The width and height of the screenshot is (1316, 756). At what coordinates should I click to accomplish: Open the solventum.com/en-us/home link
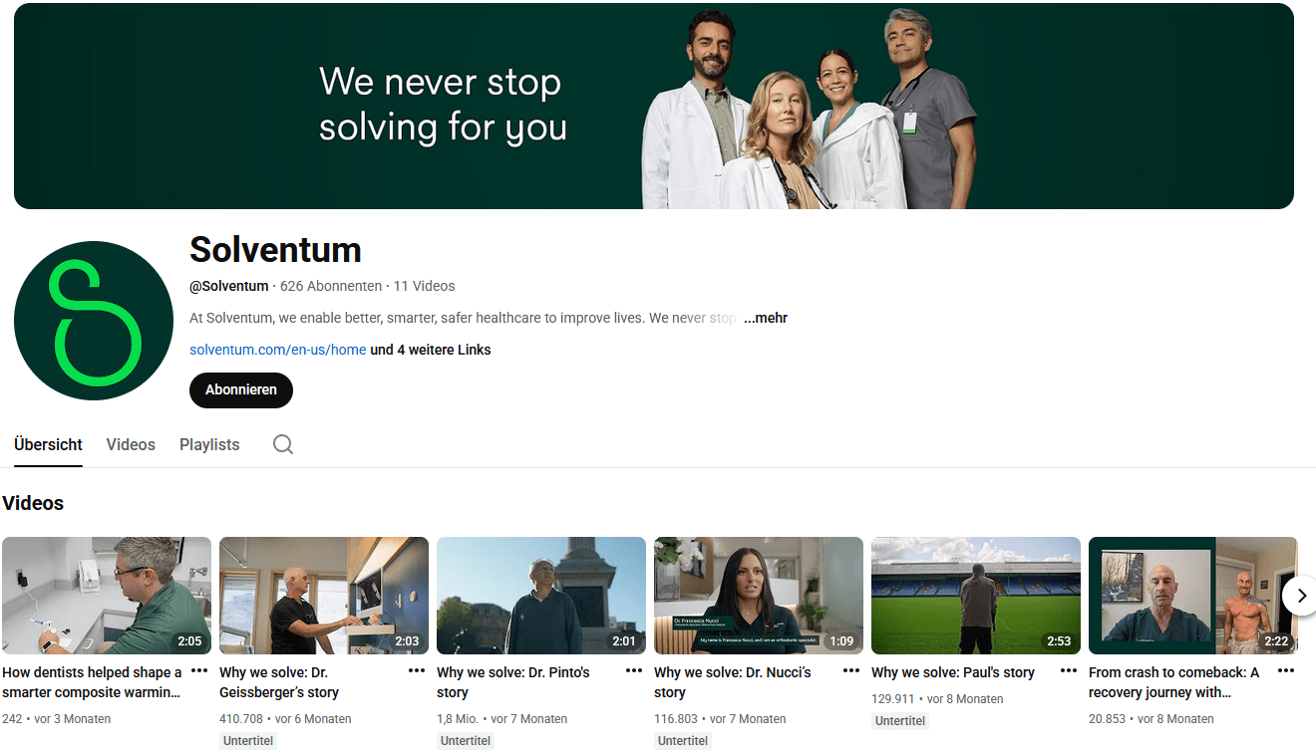coord(277,350)
